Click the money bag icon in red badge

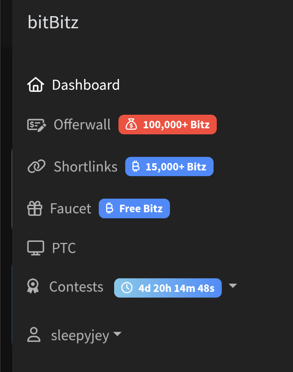tap(131, 124)
